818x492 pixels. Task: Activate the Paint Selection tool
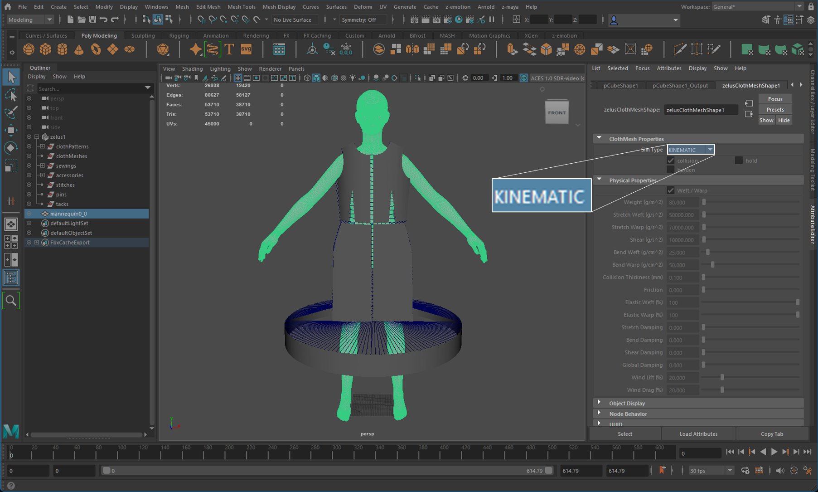[11, 112]
